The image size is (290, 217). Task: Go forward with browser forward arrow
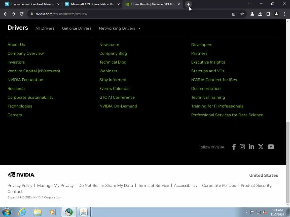click(14, 14)
